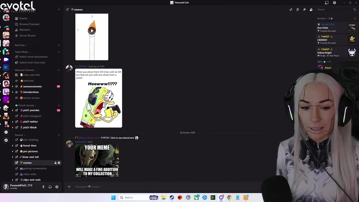Open foood-time channel
The height and width of the screenshot is (202, 359).
point(37,146)
